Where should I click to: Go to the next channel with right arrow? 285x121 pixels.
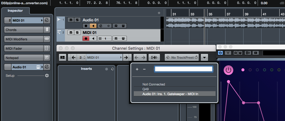coord(126,57)
